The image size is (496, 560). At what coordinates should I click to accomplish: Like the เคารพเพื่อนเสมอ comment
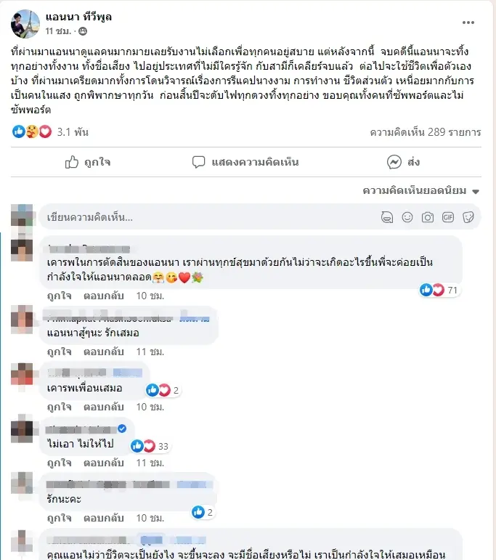[x=60, y=407]
